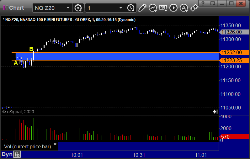Open the GET tools menu icon
Viewport: 250px width, 159px height.
coord(163,8)
